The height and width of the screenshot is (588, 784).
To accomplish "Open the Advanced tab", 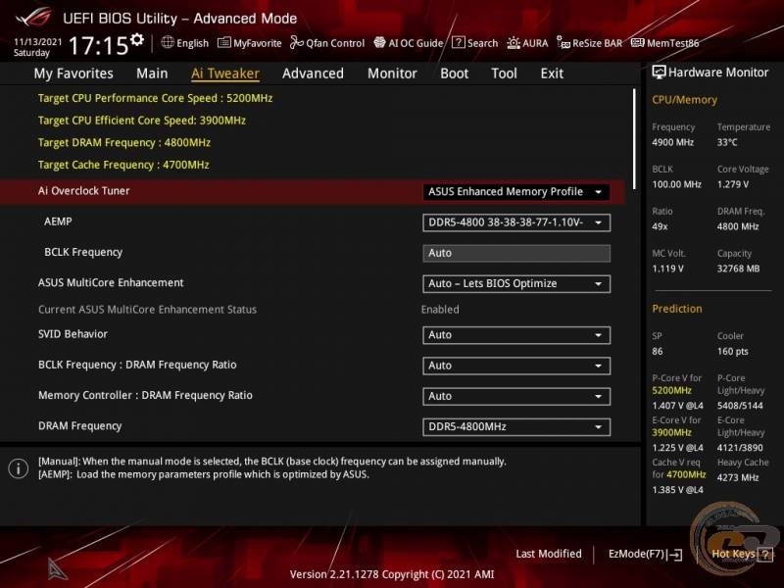I will [x=313, y=73].
